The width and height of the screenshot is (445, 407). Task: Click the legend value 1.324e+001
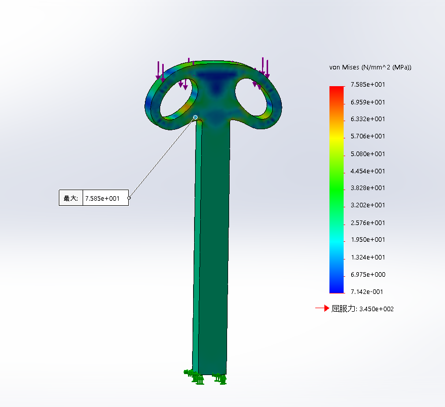click(x=368, y=257)
